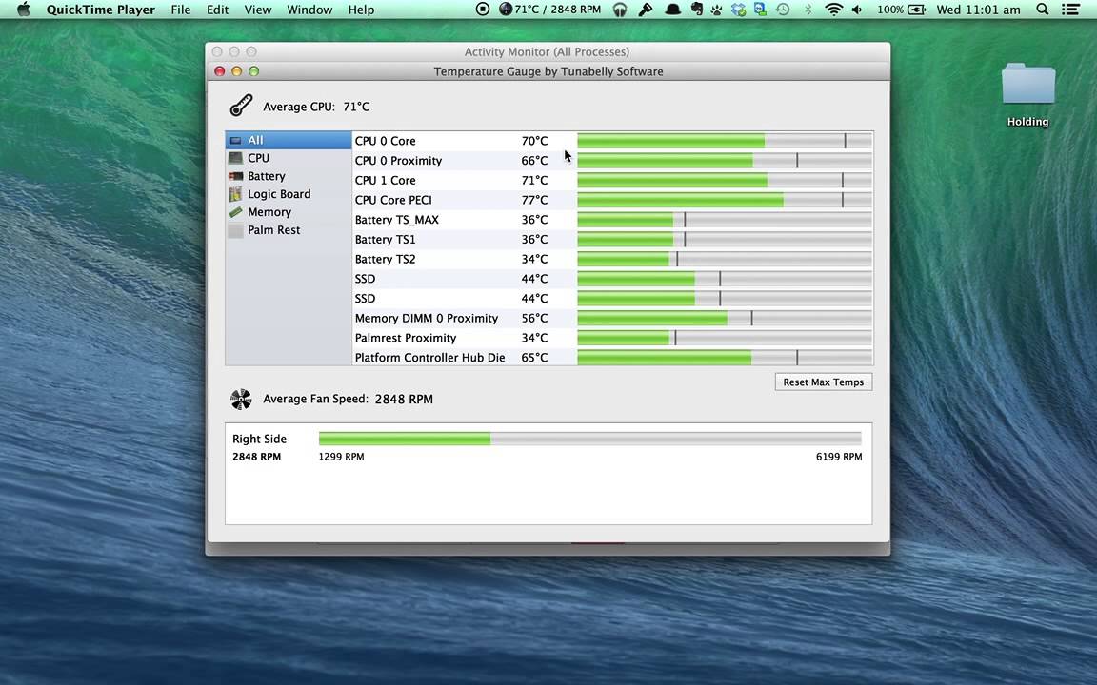Open the Evernote elephant menu bar icon
The width and height of the screenshot is (1097, 685).
697,10
